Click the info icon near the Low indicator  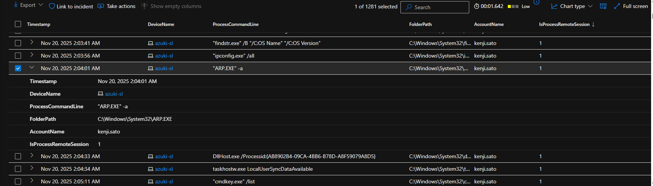click(x=536, y=2)
